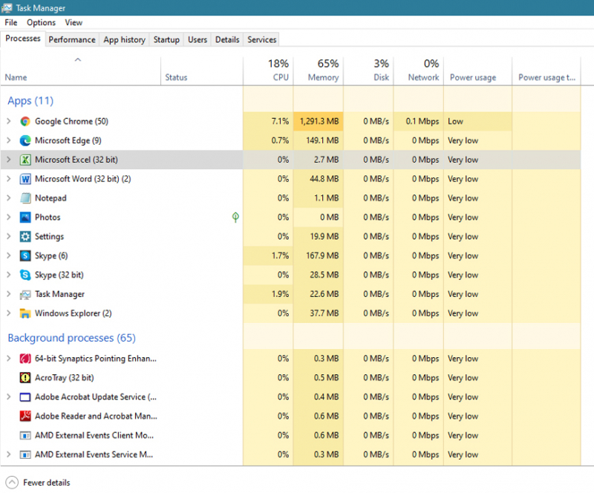
Task: Expand the Photos process row
Action: click(x=9, y=218)
